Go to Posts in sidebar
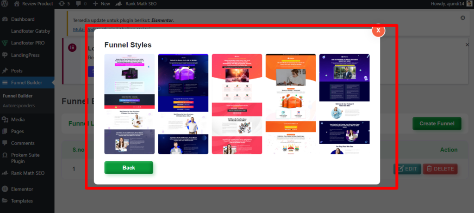This screenshot has width=474, height=213. [x=17, y=71]
